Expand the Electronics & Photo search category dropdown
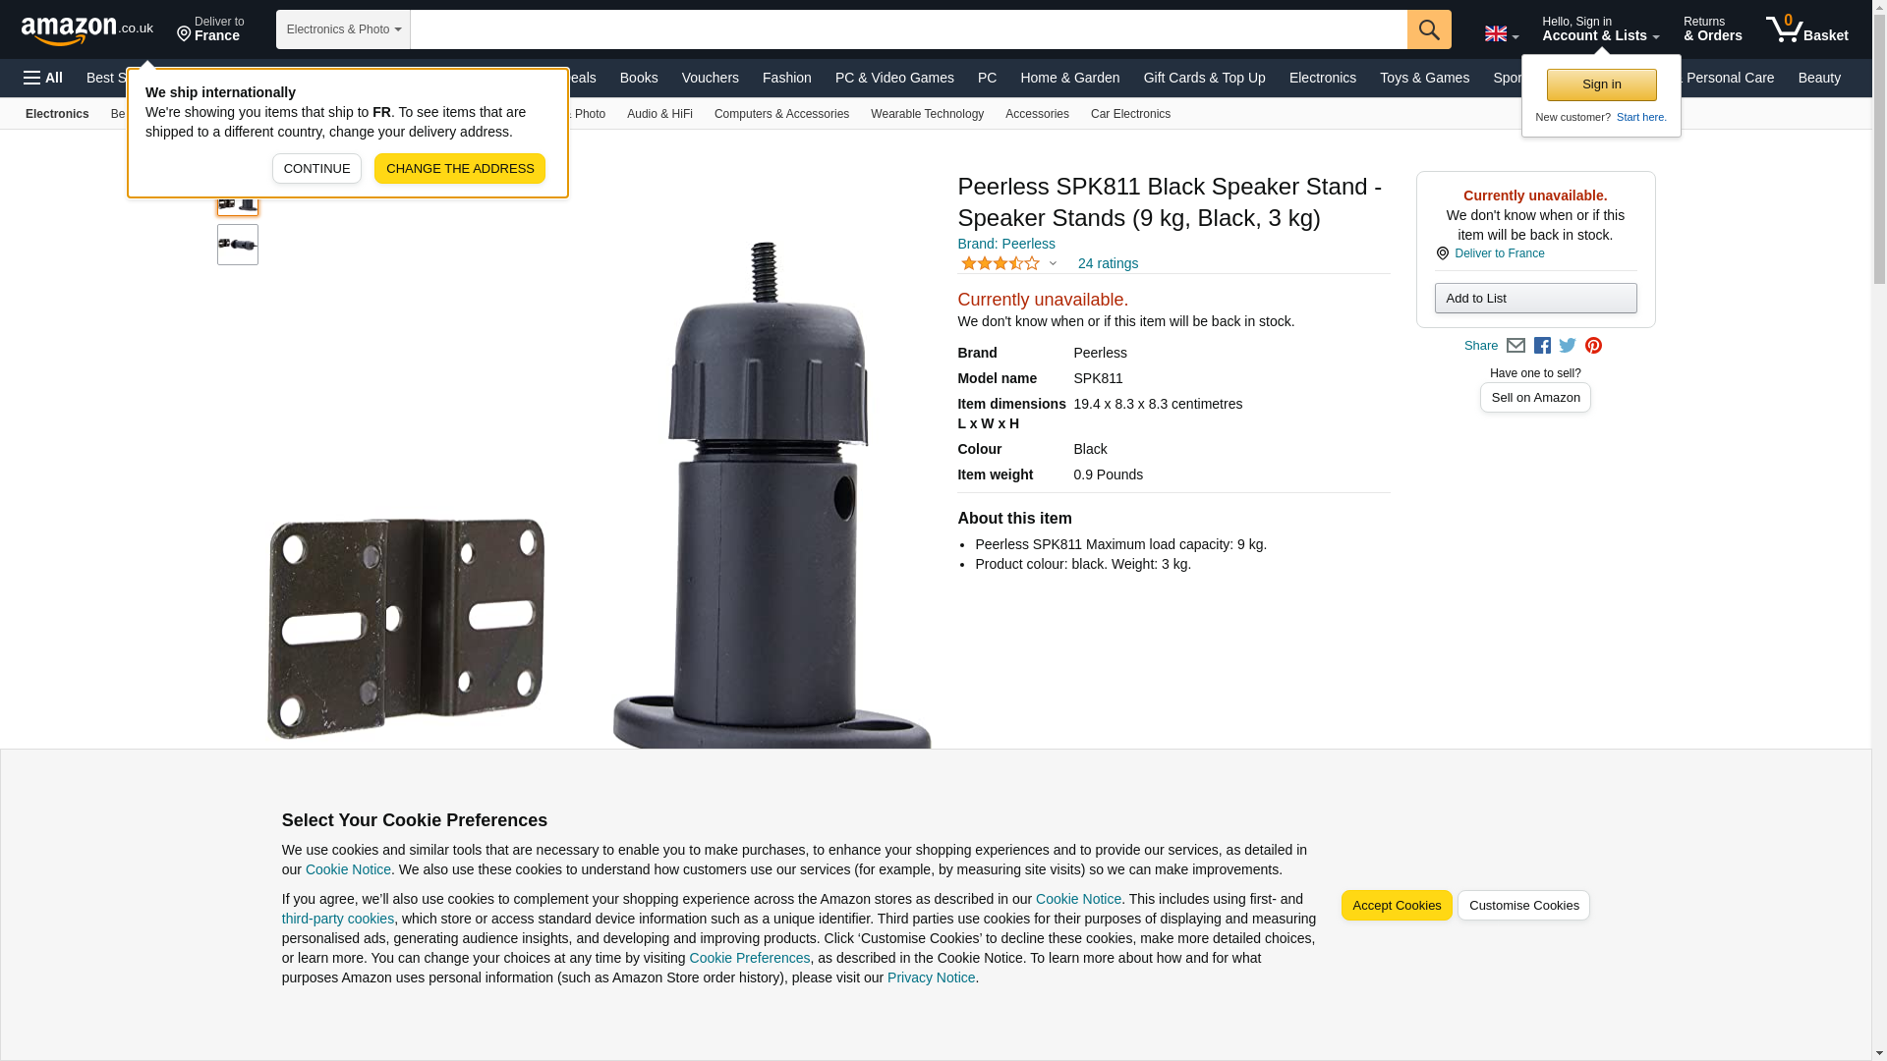 click(x=343, y=29)
